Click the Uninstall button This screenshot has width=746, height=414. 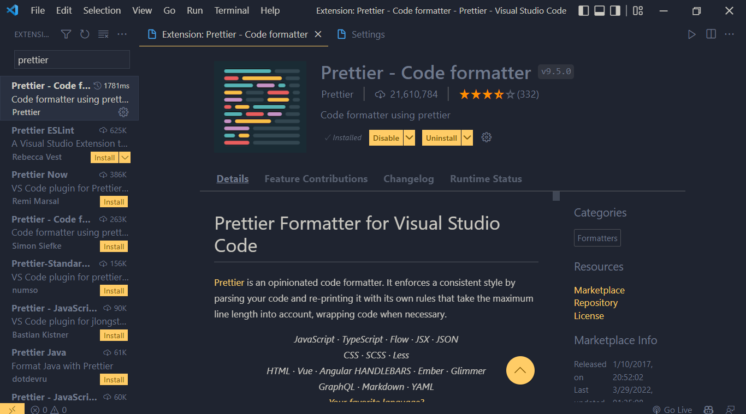(441, 138)
